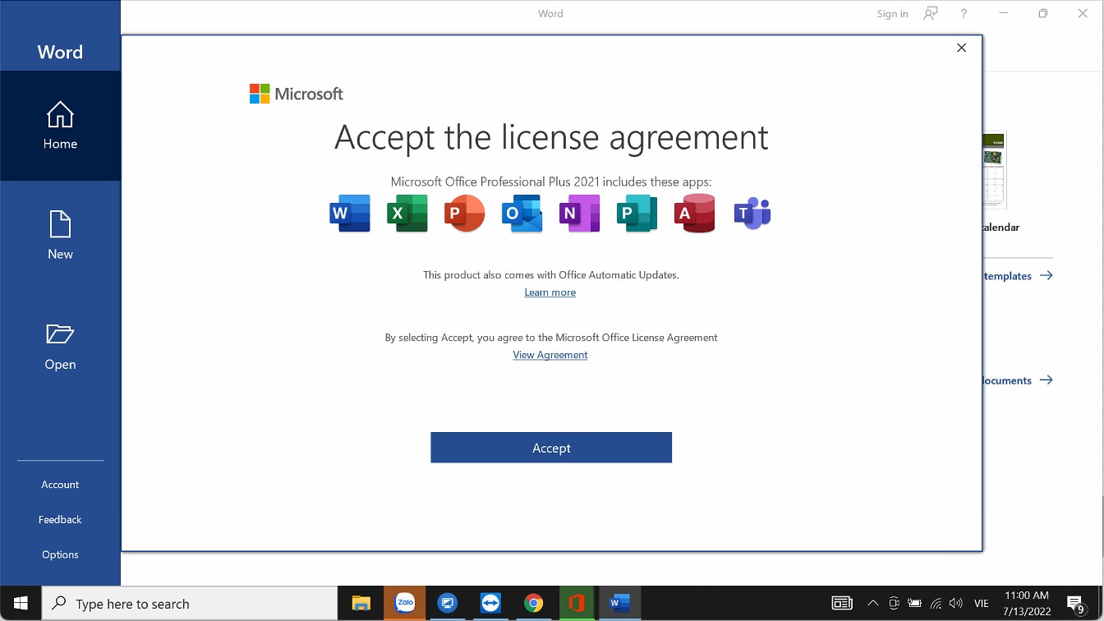Click the taskbar search field
Viewport: 1104px width, 621px height.
[189, 603]
